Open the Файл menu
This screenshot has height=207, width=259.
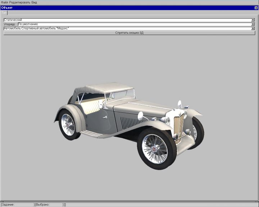click(x=4, y=2)
